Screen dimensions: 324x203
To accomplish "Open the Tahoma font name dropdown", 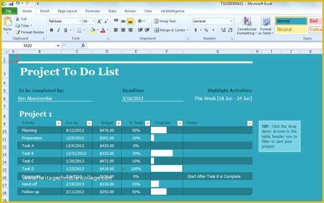I will [80, 21].
